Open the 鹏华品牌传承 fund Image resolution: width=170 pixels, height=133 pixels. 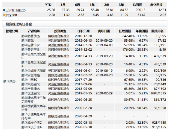pos(31,45)
